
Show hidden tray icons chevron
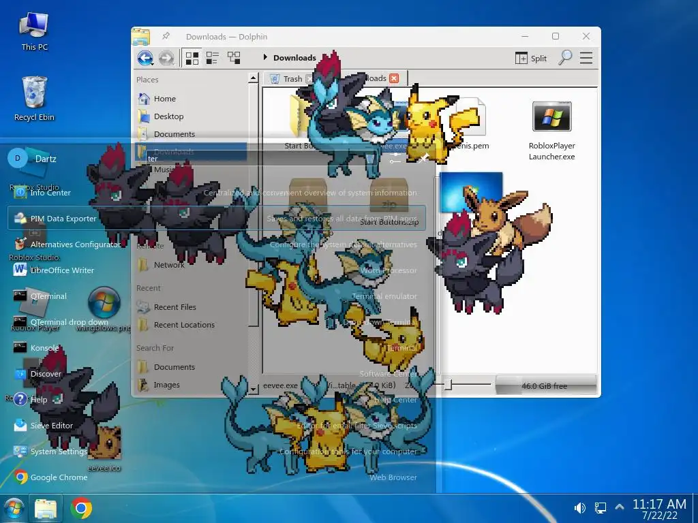(619, 507)
